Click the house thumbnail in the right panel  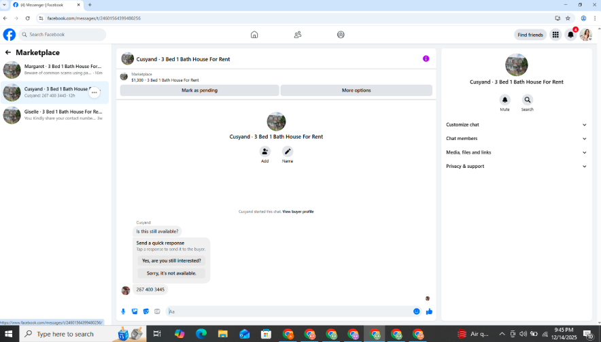[516, 65]
